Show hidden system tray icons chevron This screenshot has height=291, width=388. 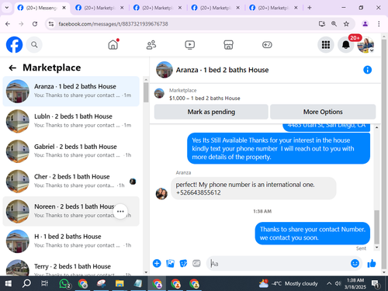click(329, 283)
